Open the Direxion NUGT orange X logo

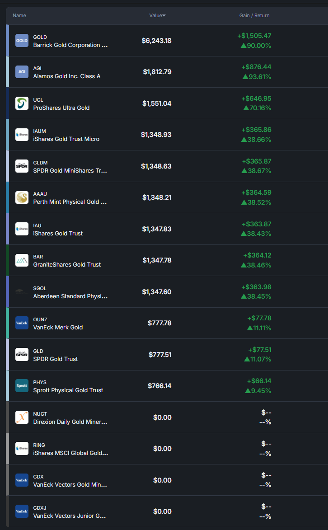tap(22, 417)
